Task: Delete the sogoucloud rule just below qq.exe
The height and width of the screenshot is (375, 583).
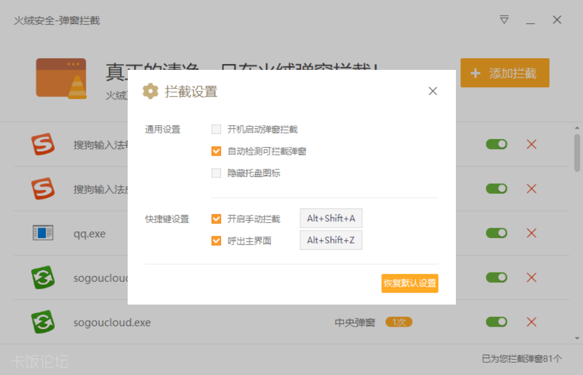Action: click(531, 277)
